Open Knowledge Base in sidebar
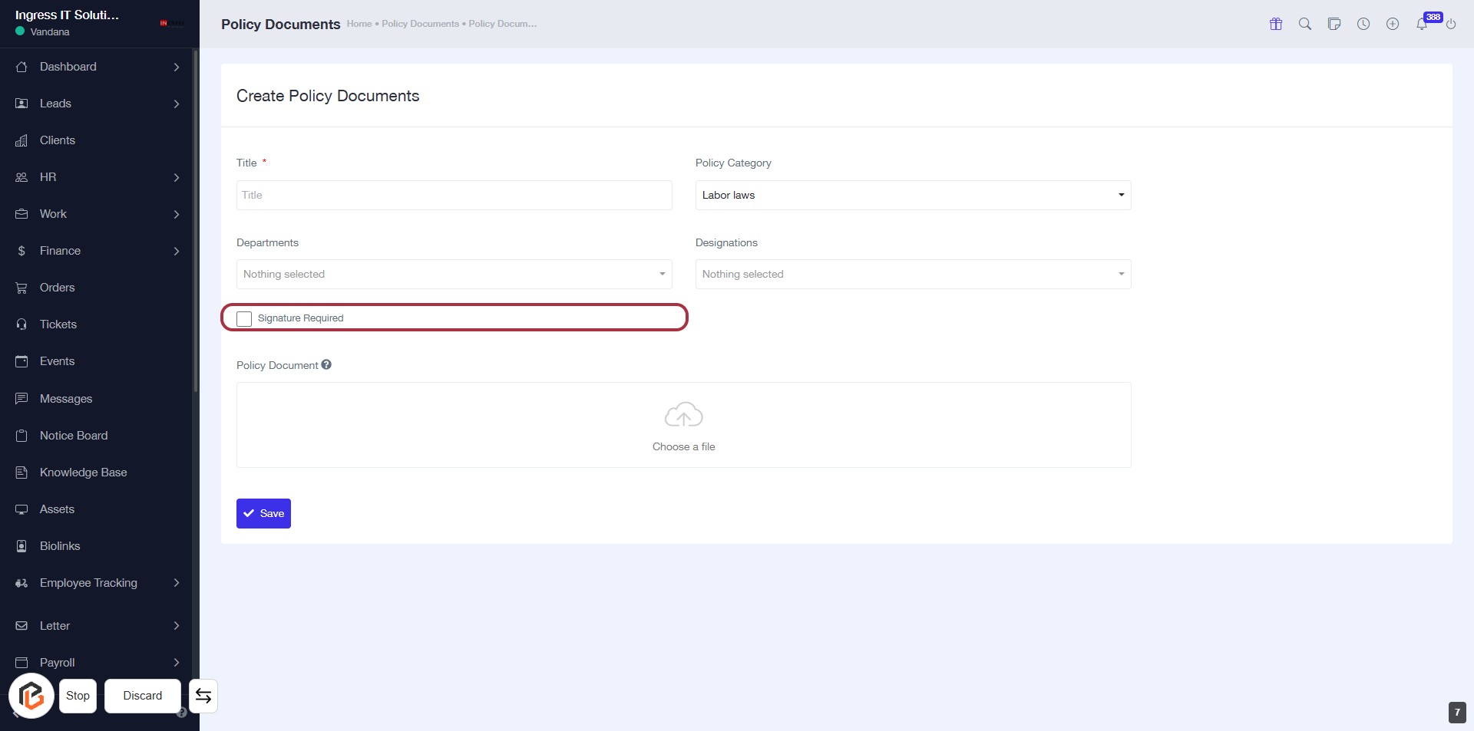Image resolution: width=1474 pixels, height=731 pixels. pyautogui.click(x=83, y=473)
